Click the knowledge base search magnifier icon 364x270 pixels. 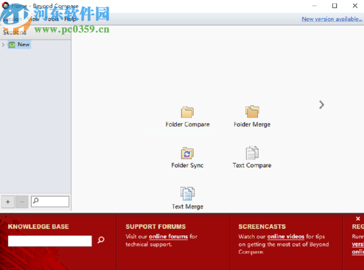tap(101, 240)
